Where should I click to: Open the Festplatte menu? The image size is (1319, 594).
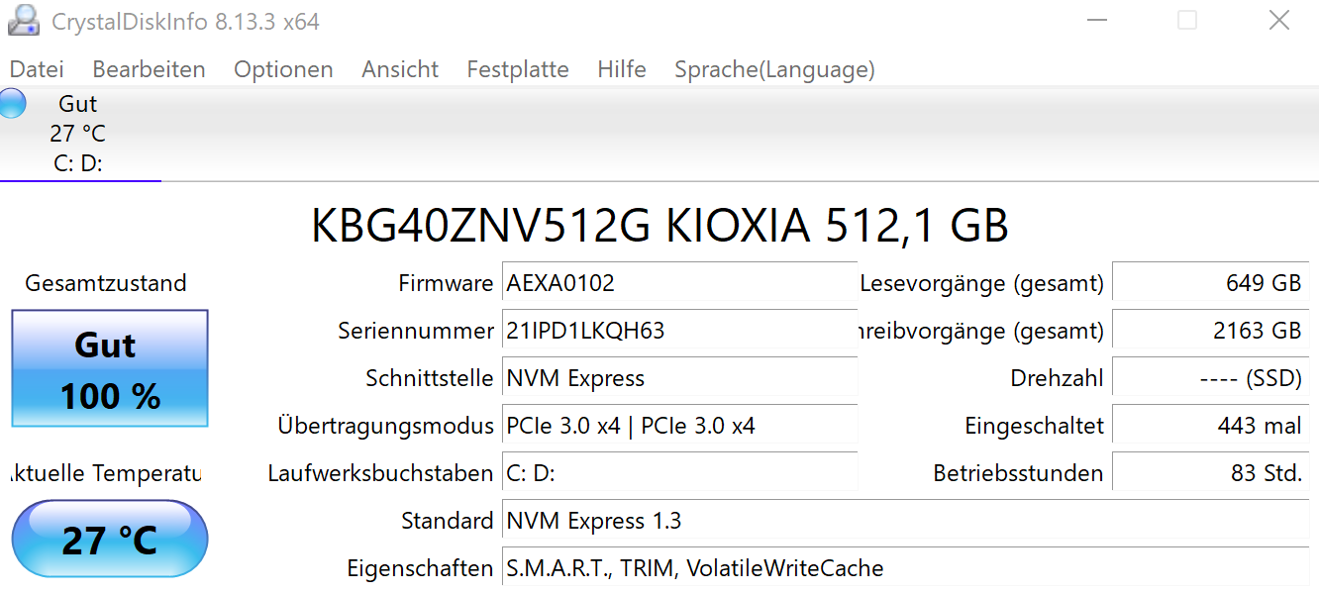coord(518,69)
